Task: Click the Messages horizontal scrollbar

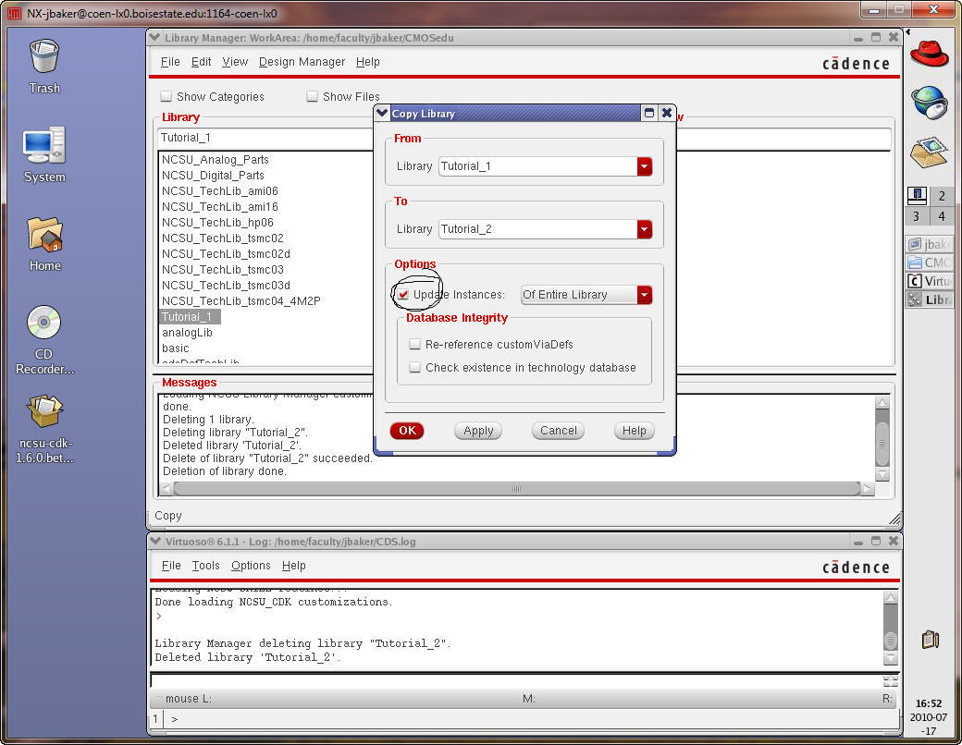Action: 516,489
